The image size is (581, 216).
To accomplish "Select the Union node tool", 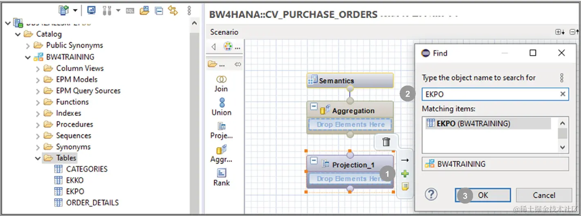I will pos(222,107).
